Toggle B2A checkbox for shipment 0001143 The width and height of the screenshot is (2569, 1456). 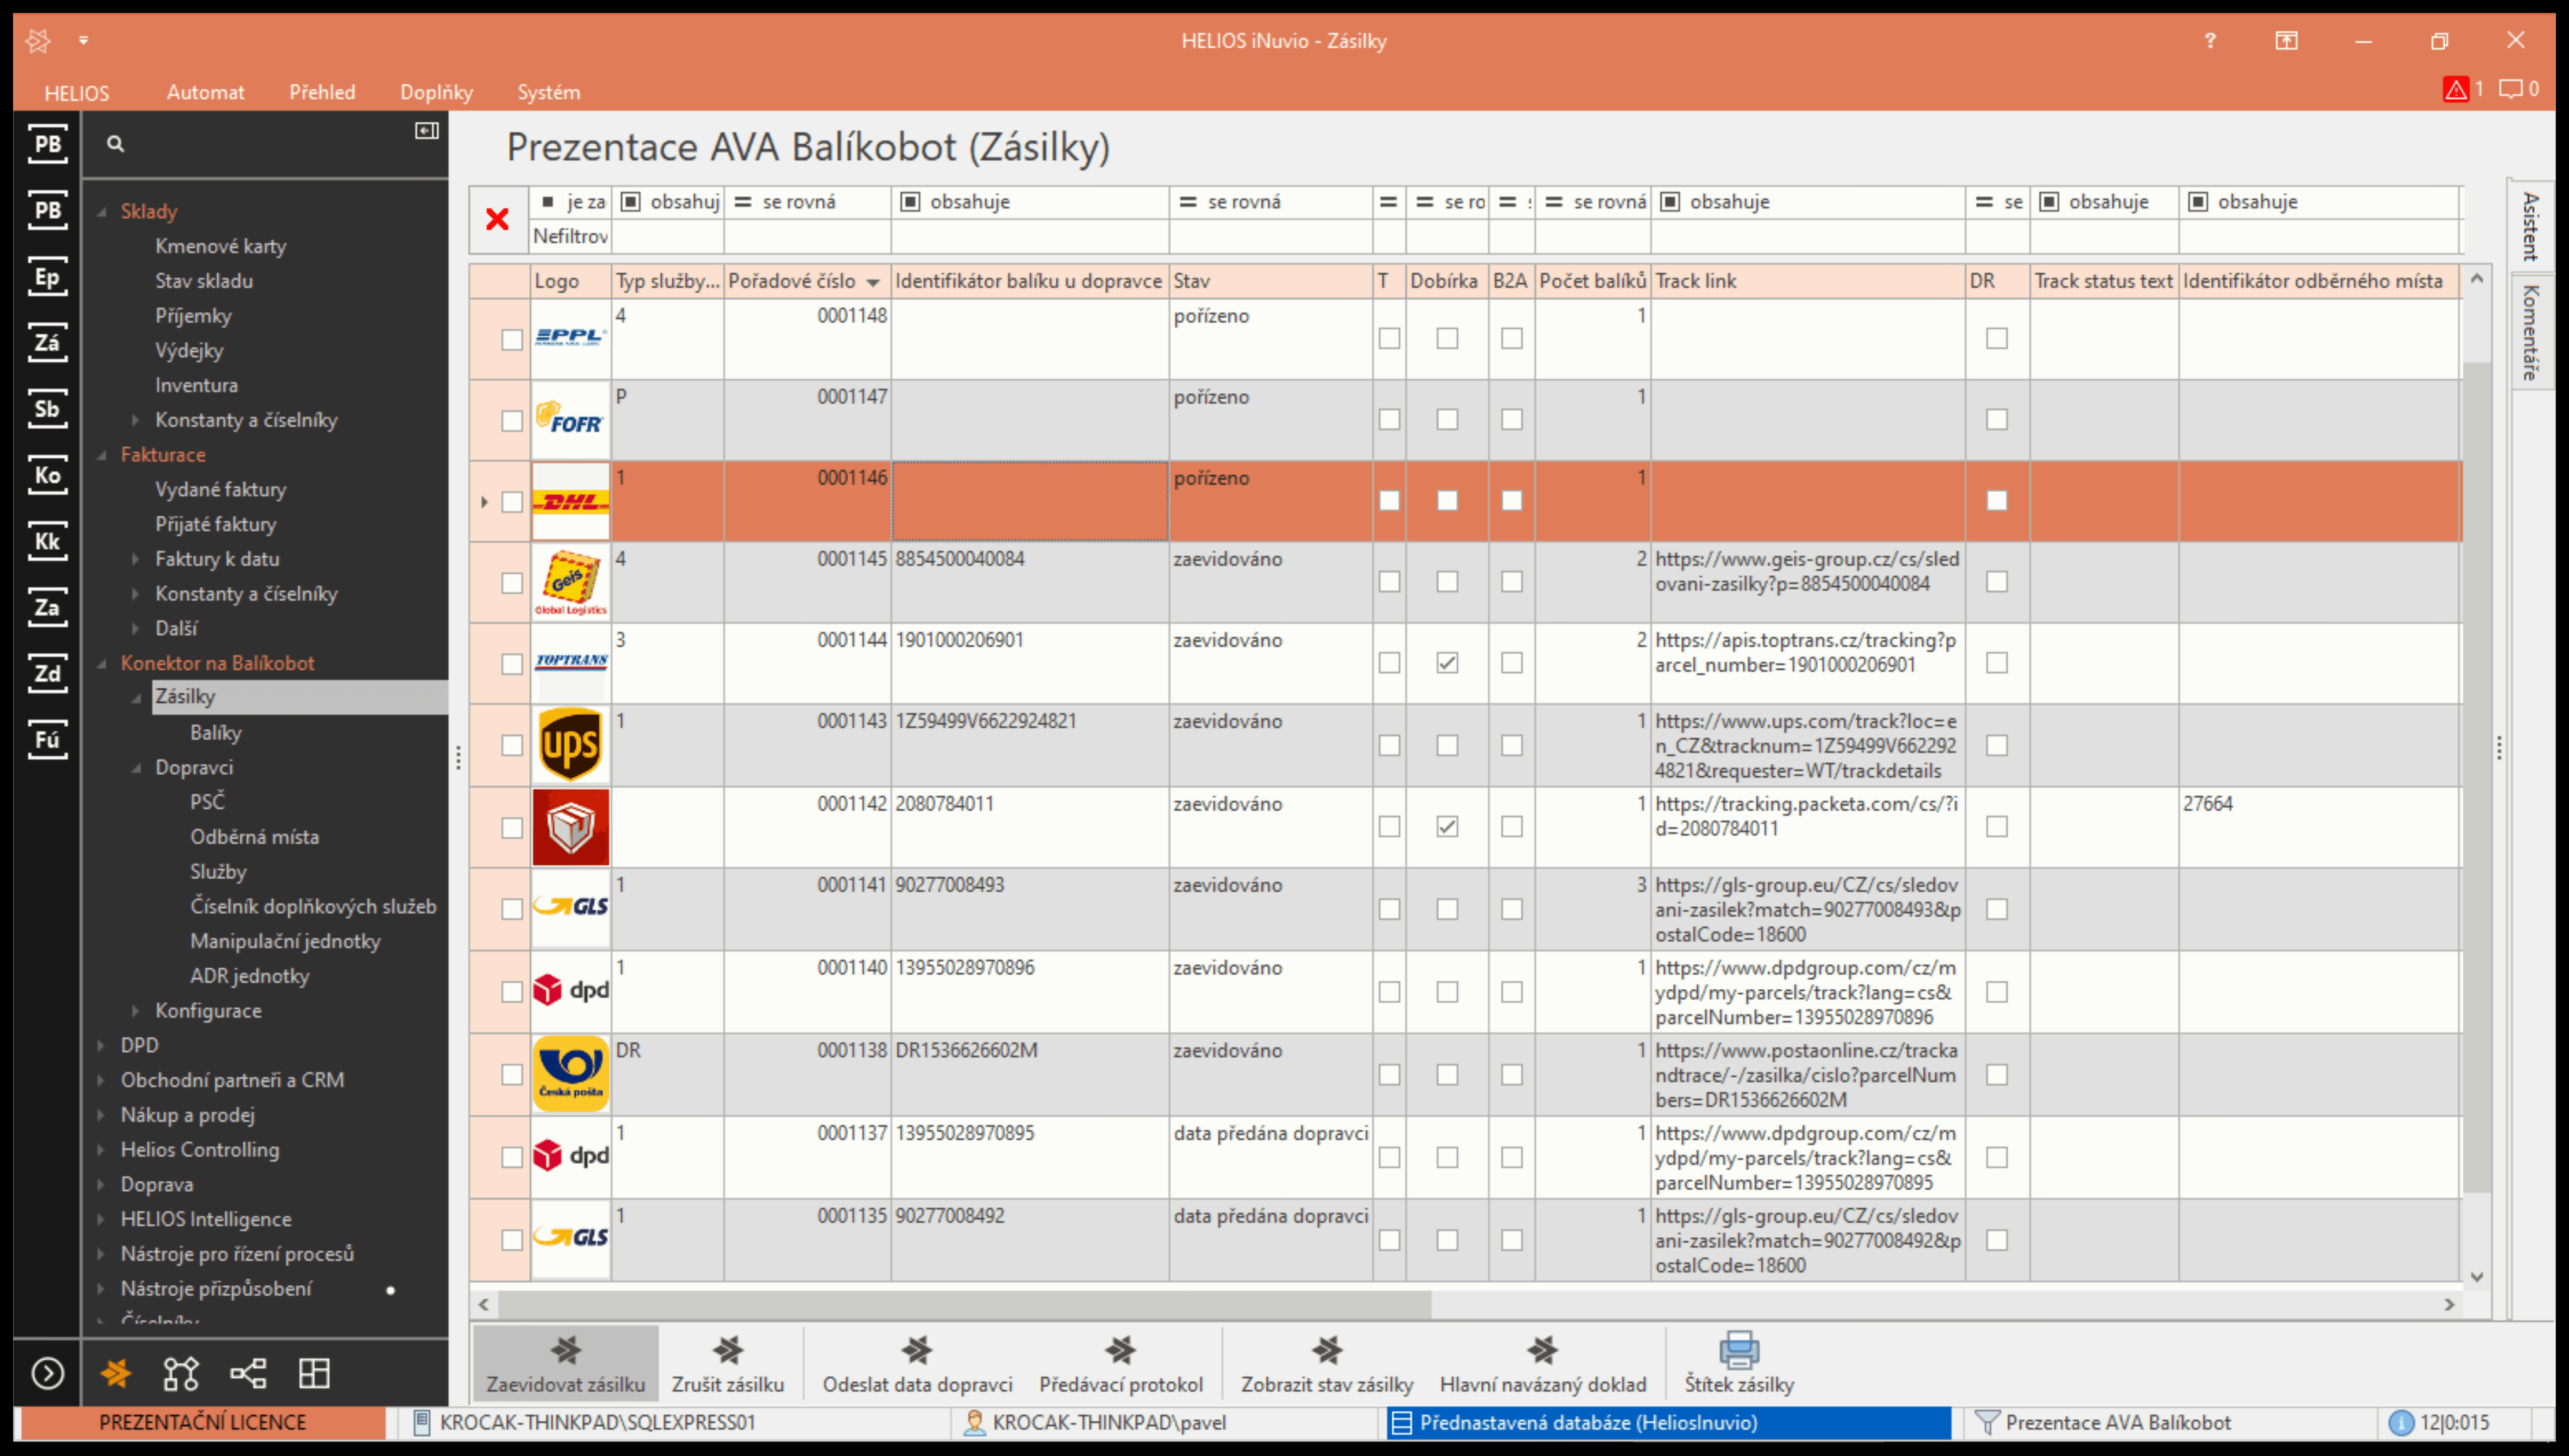pyautogui.click(x=1512, y=746)
